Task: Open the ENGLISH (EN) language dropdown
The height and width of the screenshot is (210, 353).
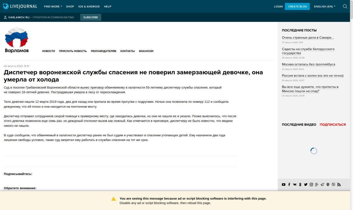Action: coord(325,6)
